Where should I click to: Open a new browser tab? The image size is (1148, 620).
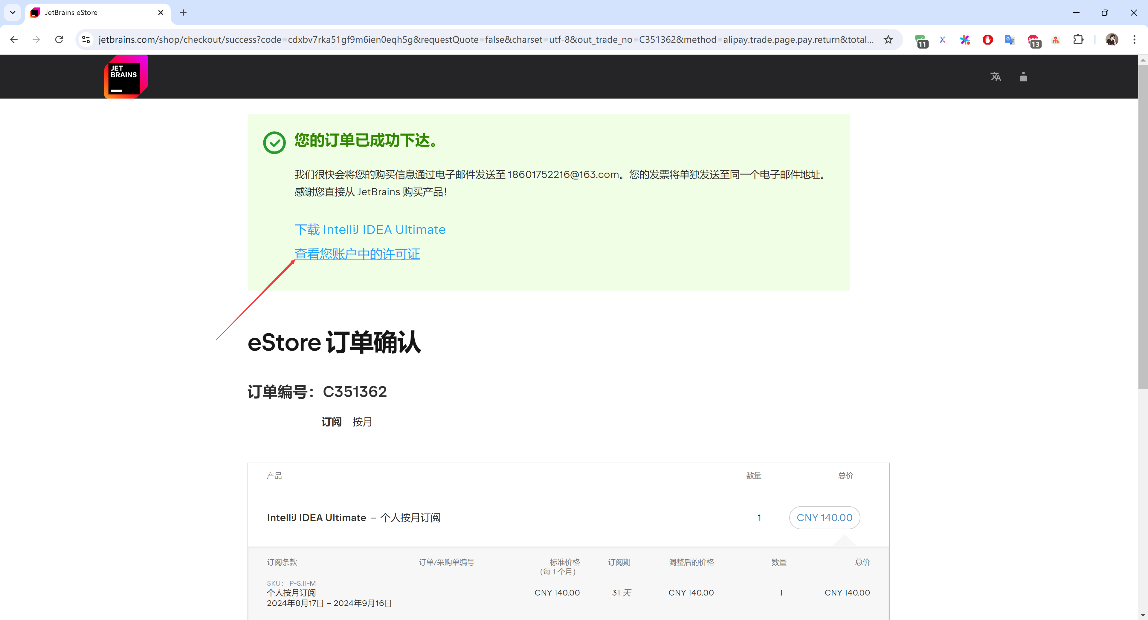point(183,13)
